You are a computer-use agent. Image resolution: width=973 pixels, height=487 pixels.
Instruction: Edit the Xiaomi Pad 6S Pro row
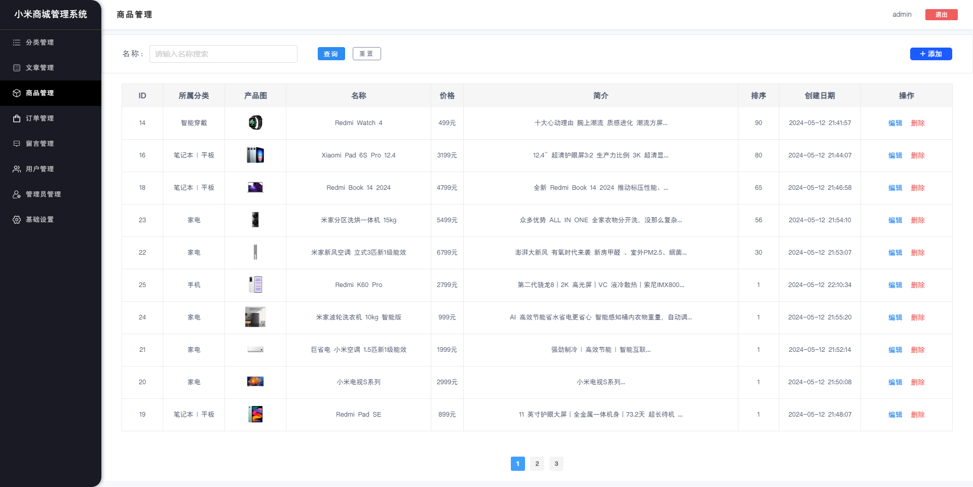895,155
